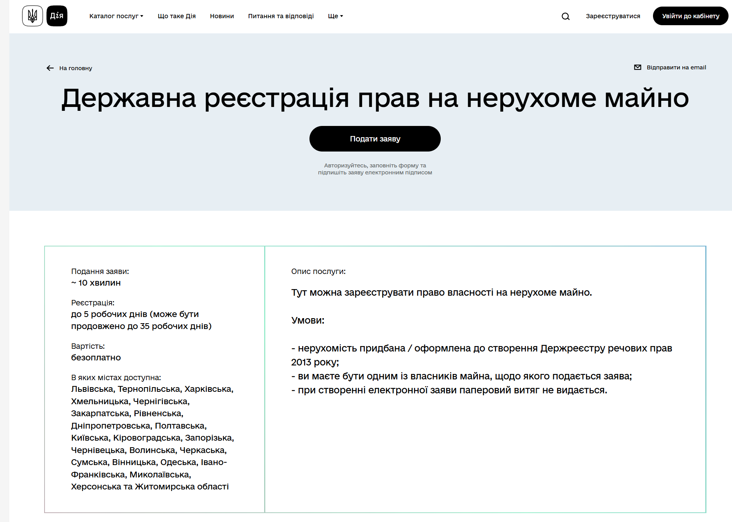The image size is (732, 522).
Task: Click the безоплатно cost value
Action: (96, 358)
